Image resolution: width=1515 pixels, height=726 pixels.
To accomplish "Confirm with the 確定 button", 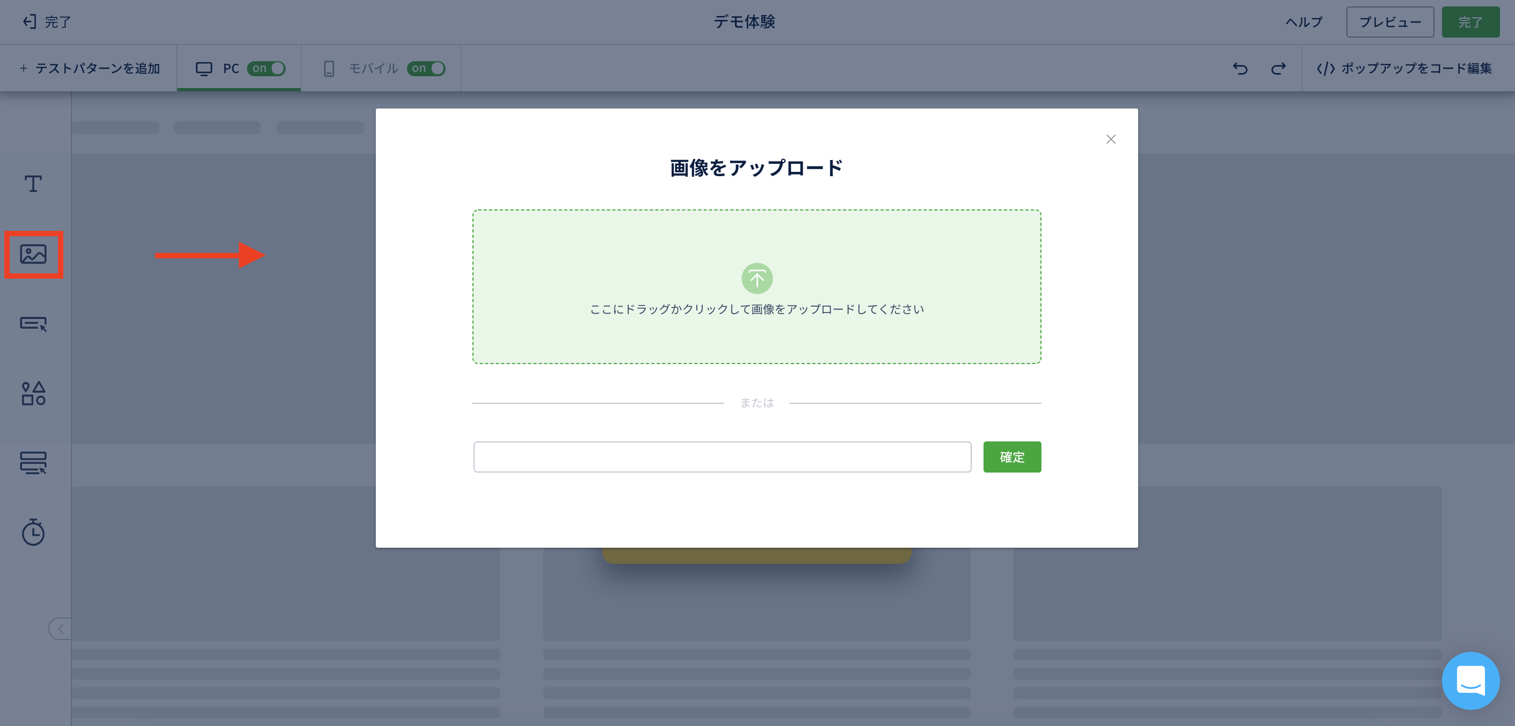I will point(1012,457).
